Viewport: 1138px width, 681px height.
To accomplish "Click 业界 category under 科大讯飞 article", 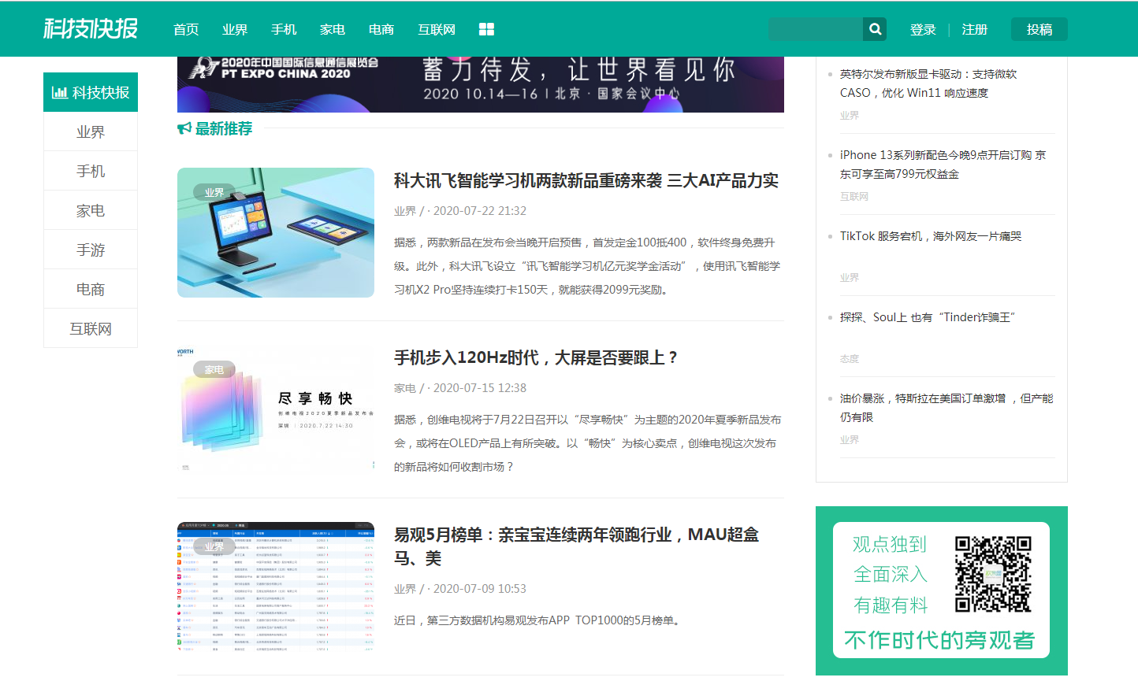I will (405, 211).
